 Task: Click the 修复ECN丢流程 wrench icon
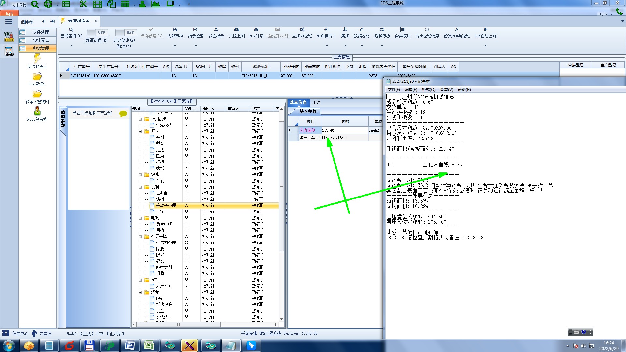(456, 30)
